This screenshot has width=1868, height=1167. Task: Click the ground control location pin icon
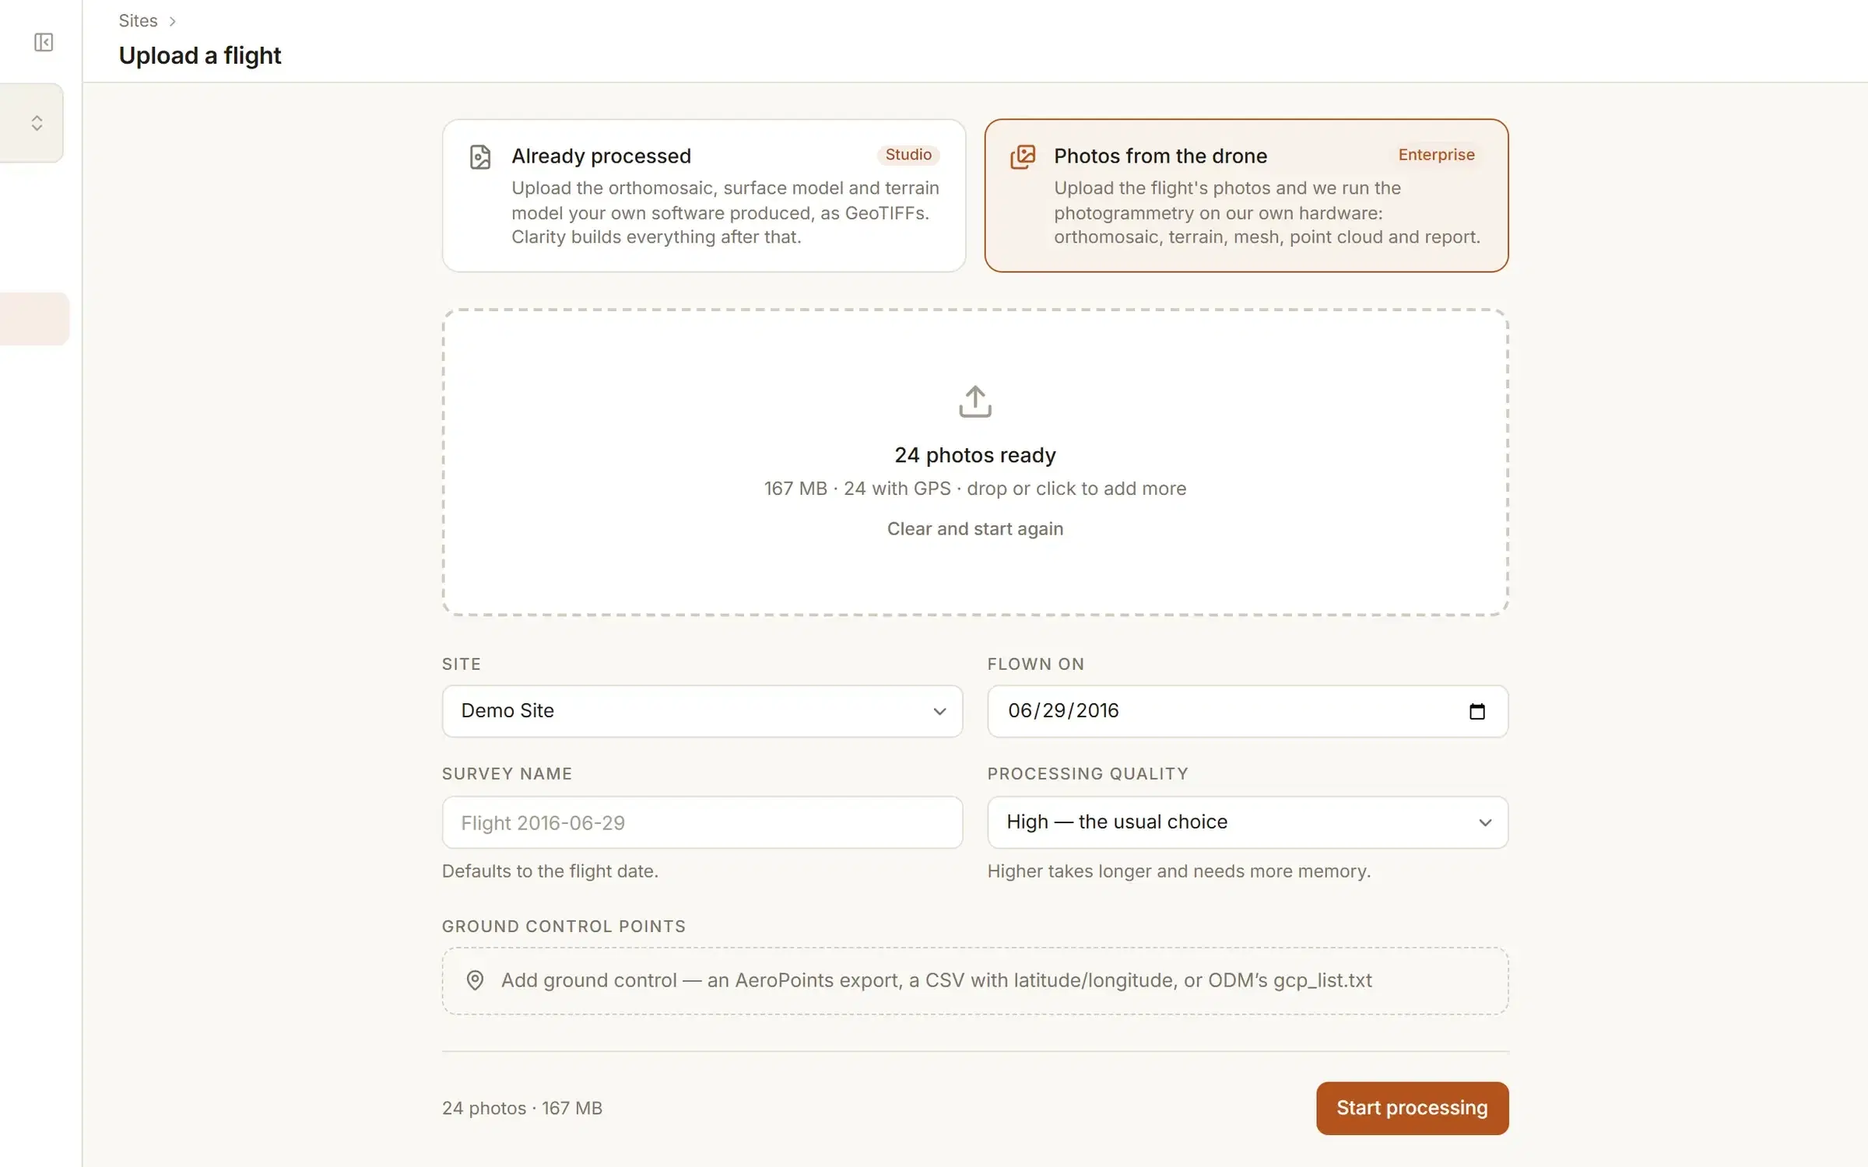pyautogui.click(x=475, y=980)
